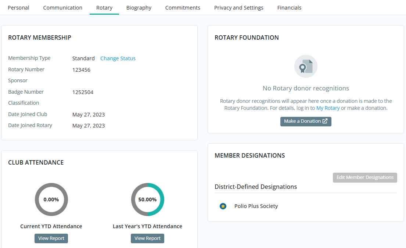Screen dimensions: 406x248
Task: Open the Personal tab
Action: (18, 8)
